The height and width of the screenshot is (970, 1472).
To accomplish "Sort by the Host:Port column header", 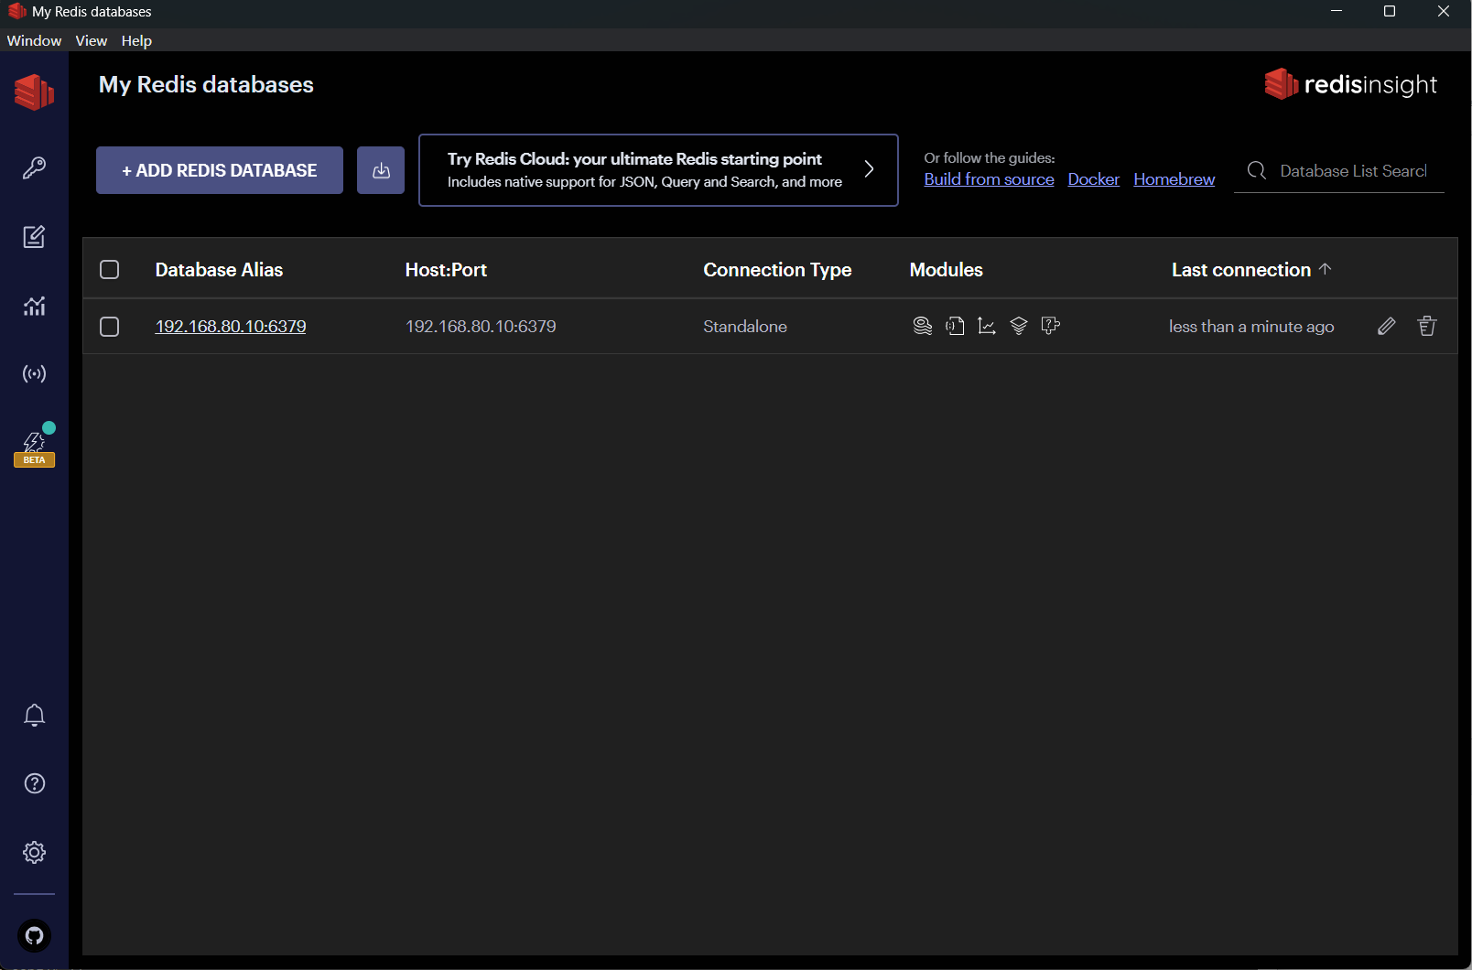I will tap(446, 270).
